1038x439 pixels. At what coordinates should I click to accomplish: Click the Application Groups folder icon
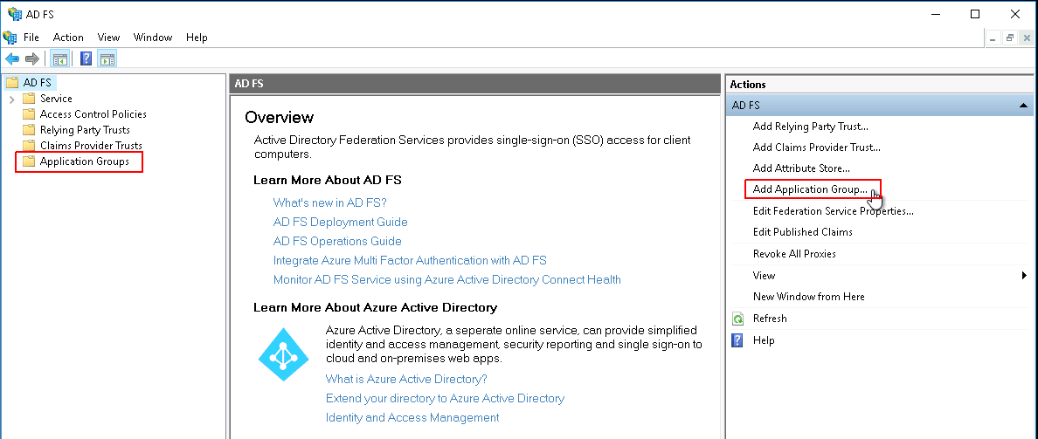(29, 161)
